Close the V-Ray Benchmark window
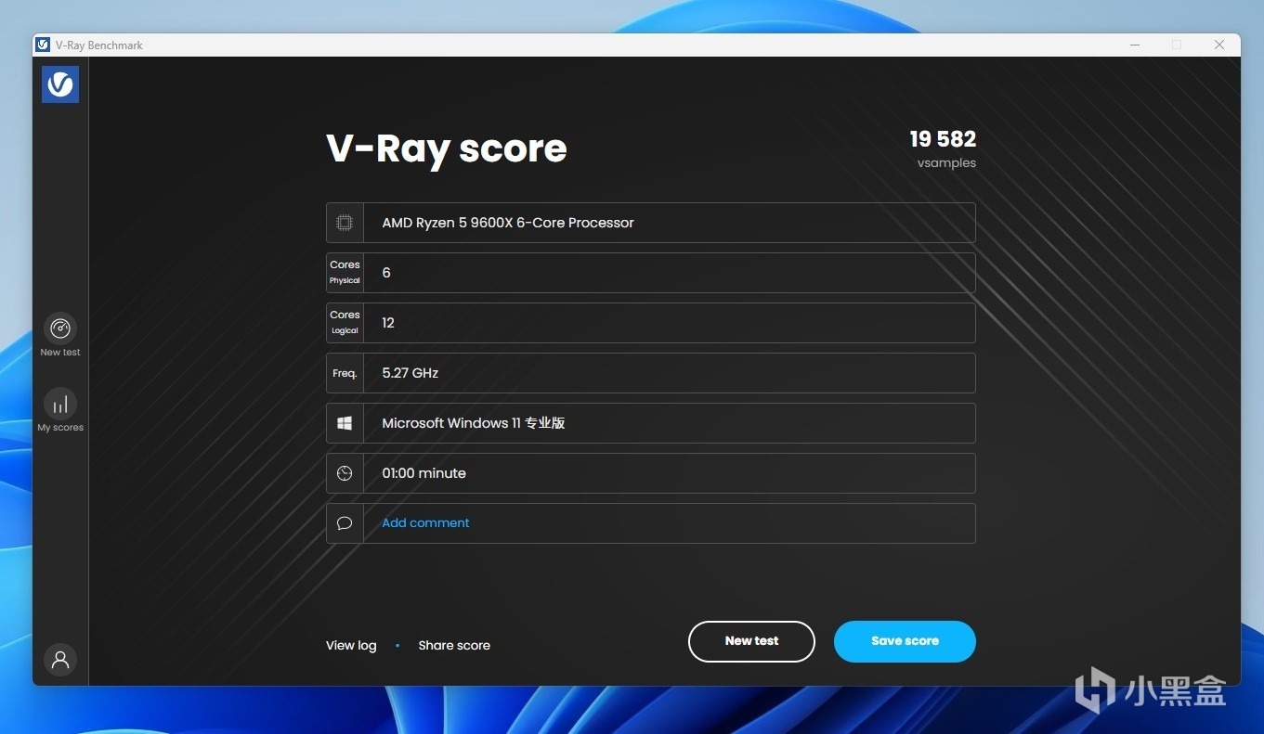Screen dimensions: 1264x734 (x=1219, y=45)
